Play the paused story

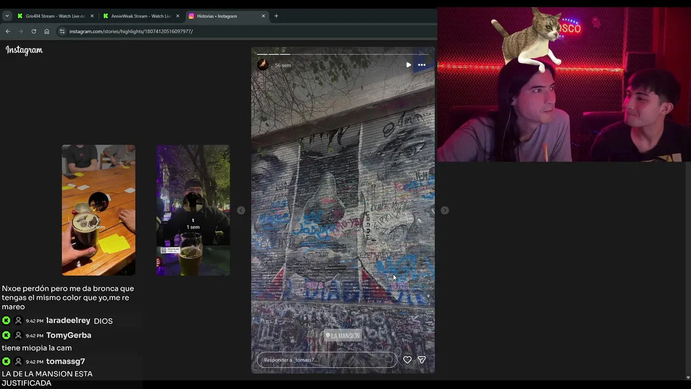pos(408,65)
